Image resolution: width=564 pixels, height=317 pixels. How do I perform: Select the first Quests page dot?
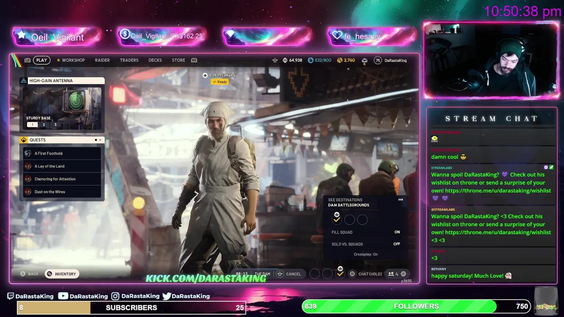(x=96, y=140)
